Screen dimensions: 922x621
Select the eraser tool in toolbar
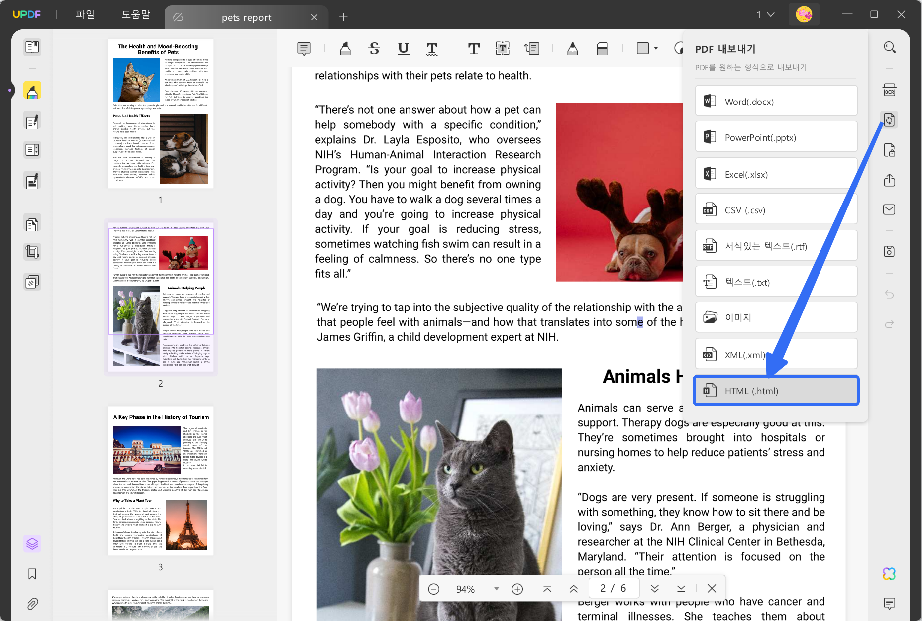pos(602,48)
